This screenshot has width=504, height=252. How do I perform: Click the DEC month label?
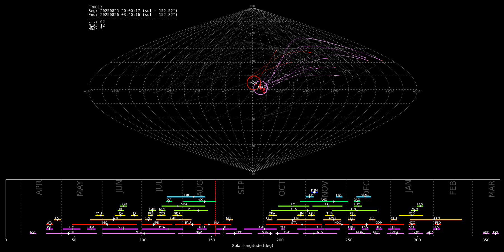click(367, 188)
